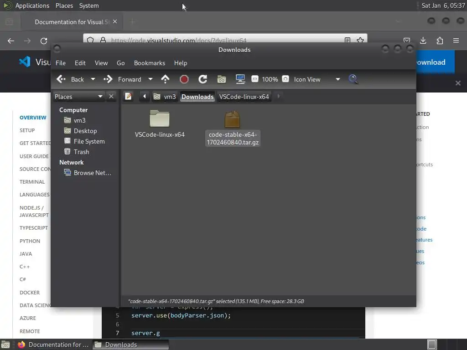Jump to VSCode-linux-x64 in the path bar
The image size is (467, 350).
point(244,97)
